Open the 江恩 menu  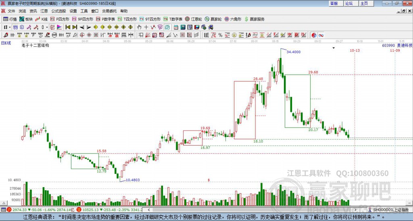[x=44, y=11]
